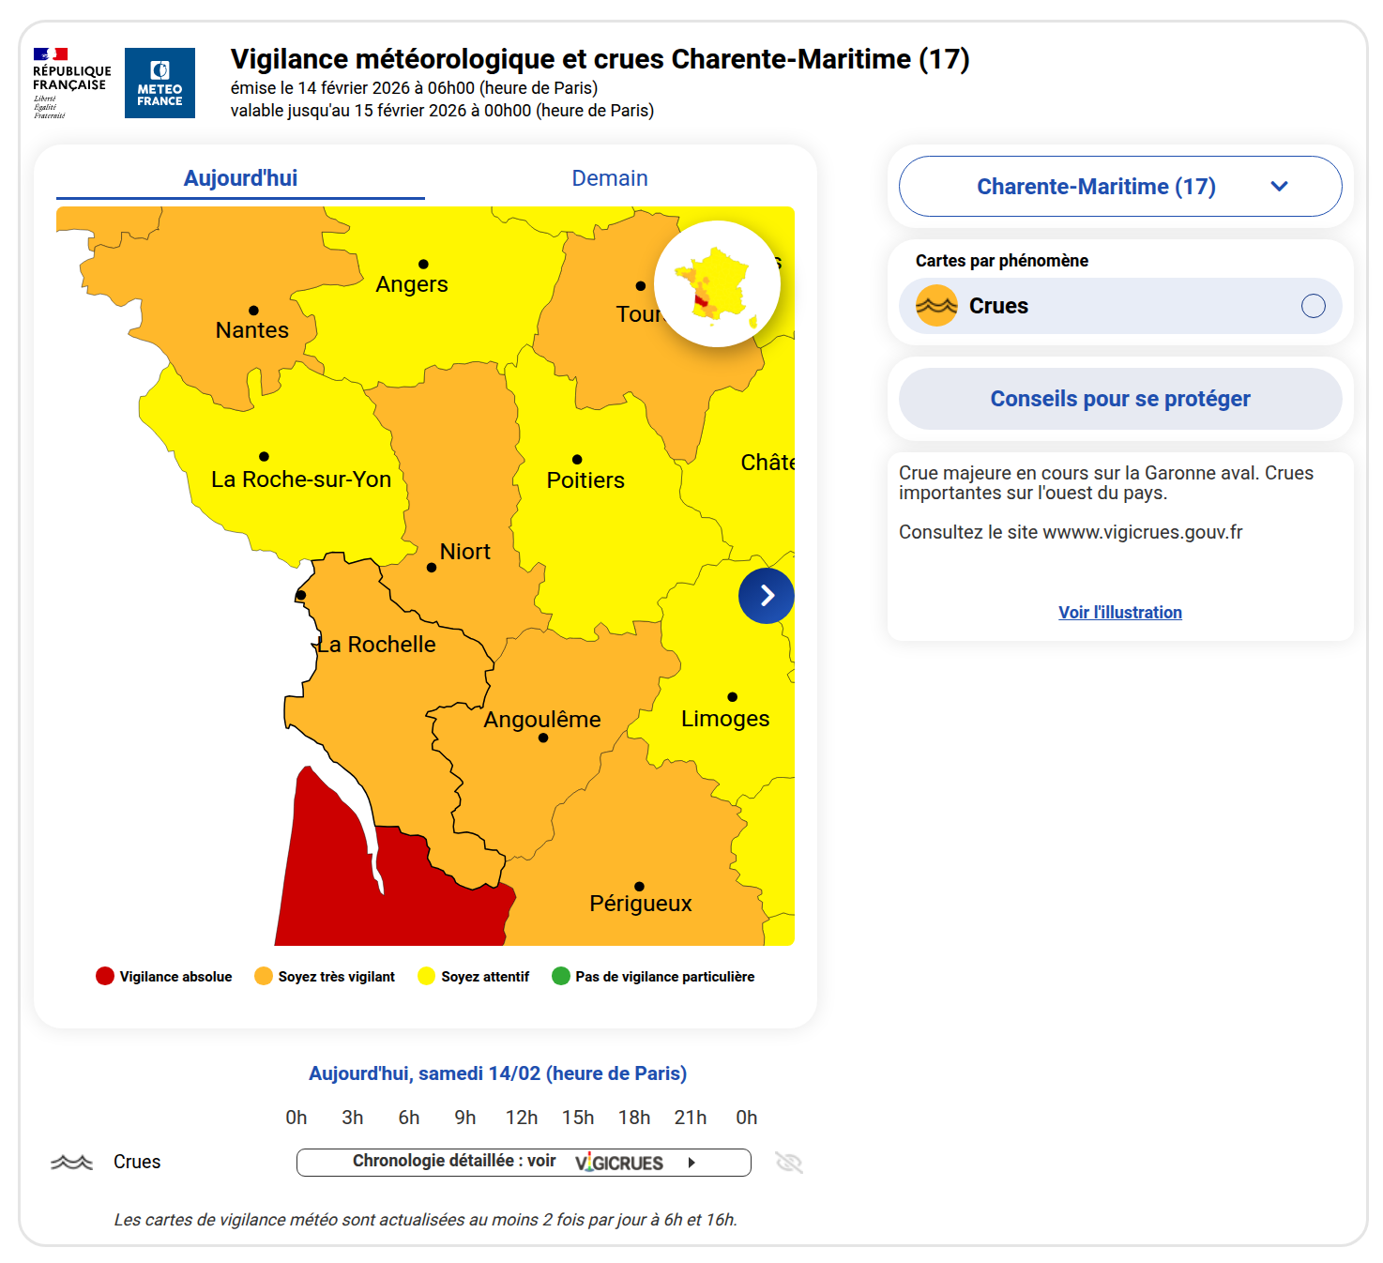This screenshot has width=1383, height=1263.
Task: Open Conseils pour se protéger
Action: (x=1119, y=398)
